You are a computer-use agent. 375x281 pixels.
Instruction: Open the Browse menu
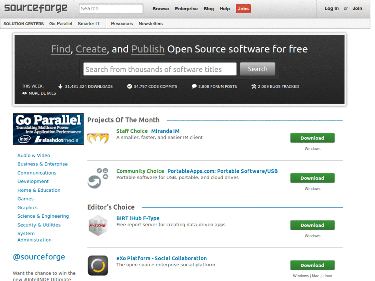[x=161, y=9]
